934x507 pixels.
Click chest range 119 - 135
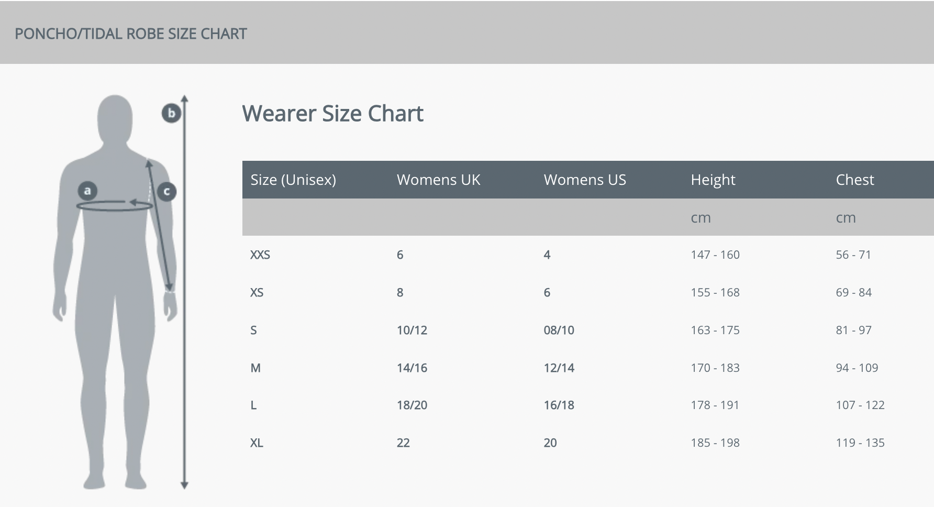(x=860, y=443)
